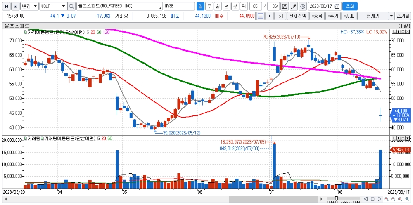Image resolution: width=413 pixels, height=205 pixels.
Task: Click the LC:13.02% label
Action: click(377, 32)
